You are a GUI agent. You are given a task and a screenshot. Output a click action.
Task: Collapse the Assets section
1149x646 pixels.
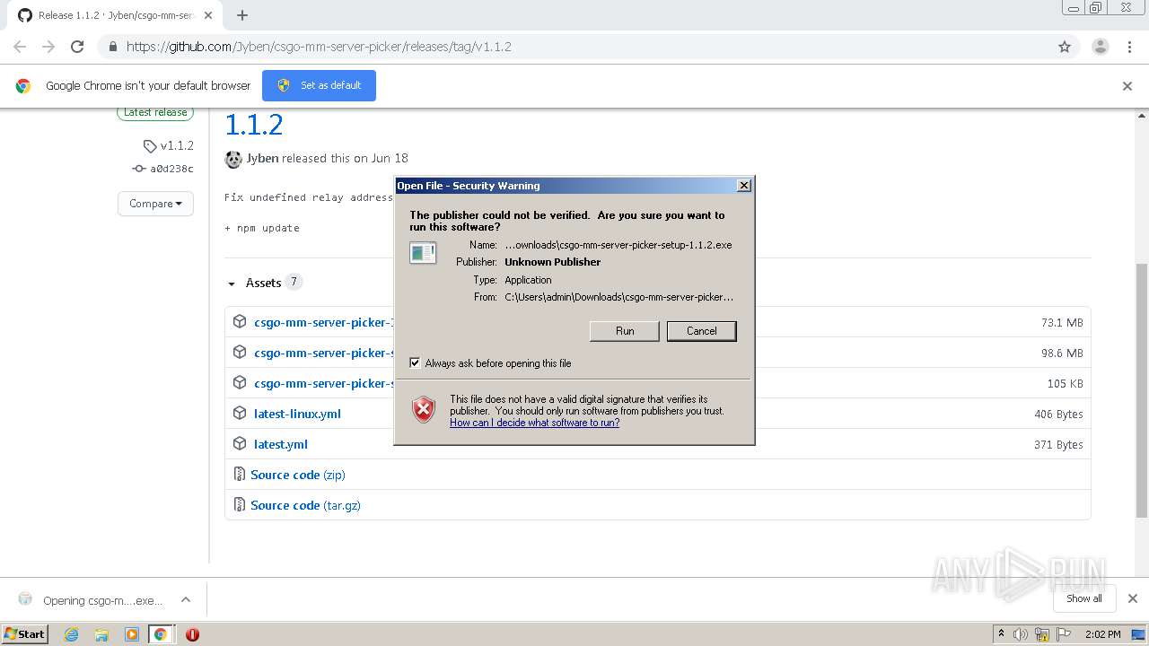click(254, 283)
